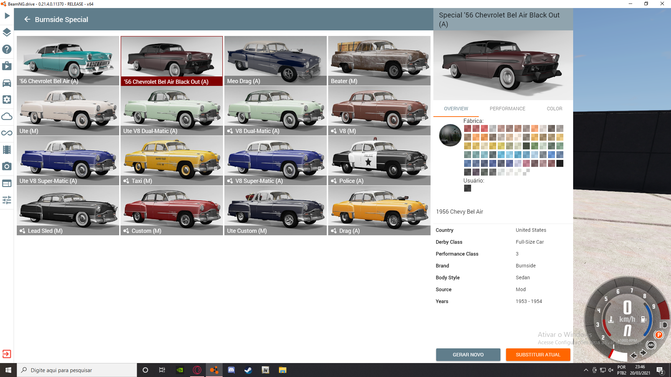Click the BeamNG.drive taskbar icon
The width and height of the screenshot is (671, 377).
pos(214,370)
